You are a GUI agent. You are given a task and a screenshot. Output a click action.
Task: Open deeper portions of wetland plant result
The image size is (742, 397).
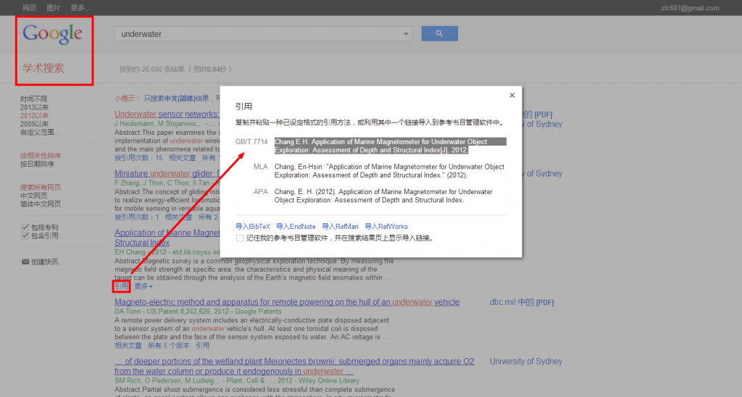point(294,367)
